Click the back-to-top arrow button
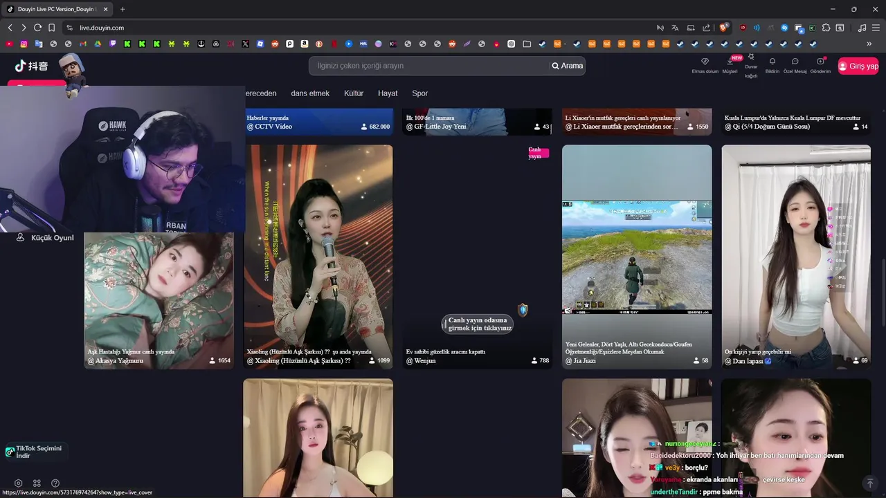The height and width of the screenshot is (498, 886). coord(870,483)
